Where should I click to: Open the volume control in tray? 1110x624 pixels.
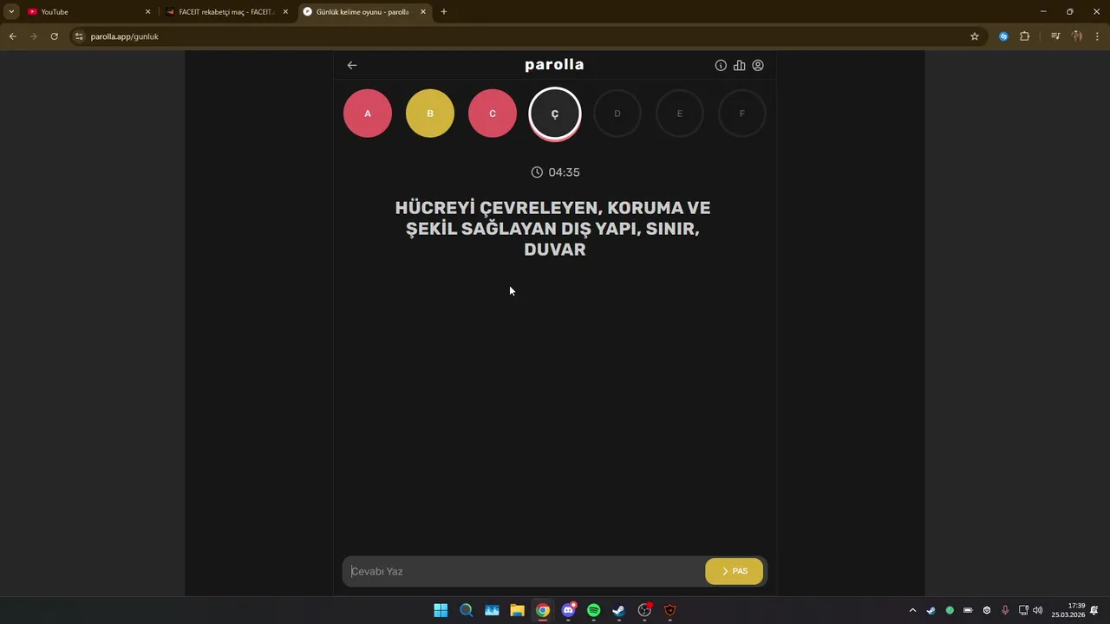point(1038,610)
